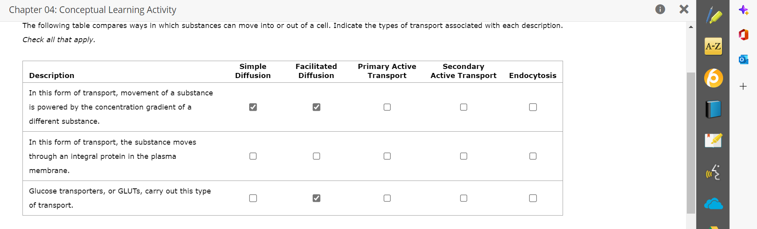Open the highlighted notes notebook icon

713,140
